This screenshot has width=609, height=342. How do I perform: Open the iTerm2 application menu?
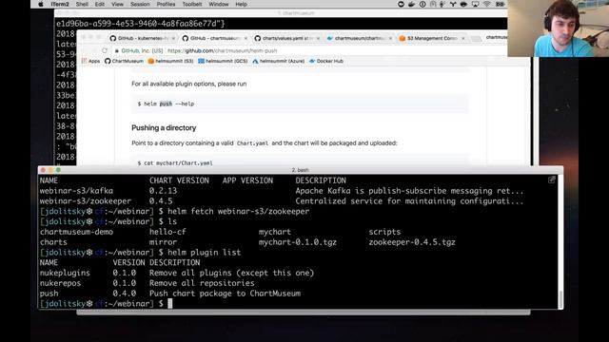click(60, 4)
